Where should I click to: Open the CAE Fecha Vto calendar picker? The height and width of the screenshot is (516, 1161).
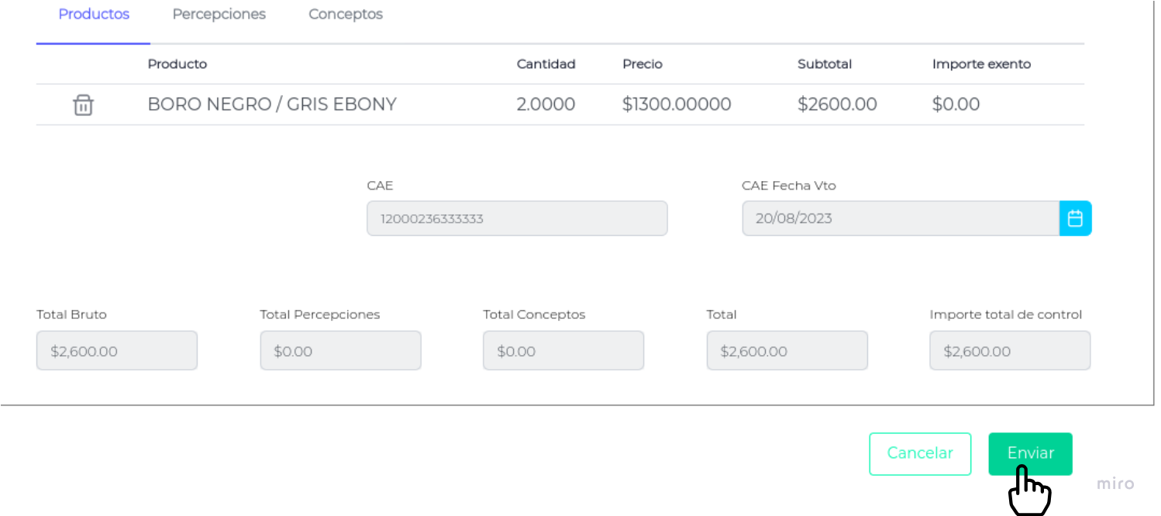pos(1075,218)
